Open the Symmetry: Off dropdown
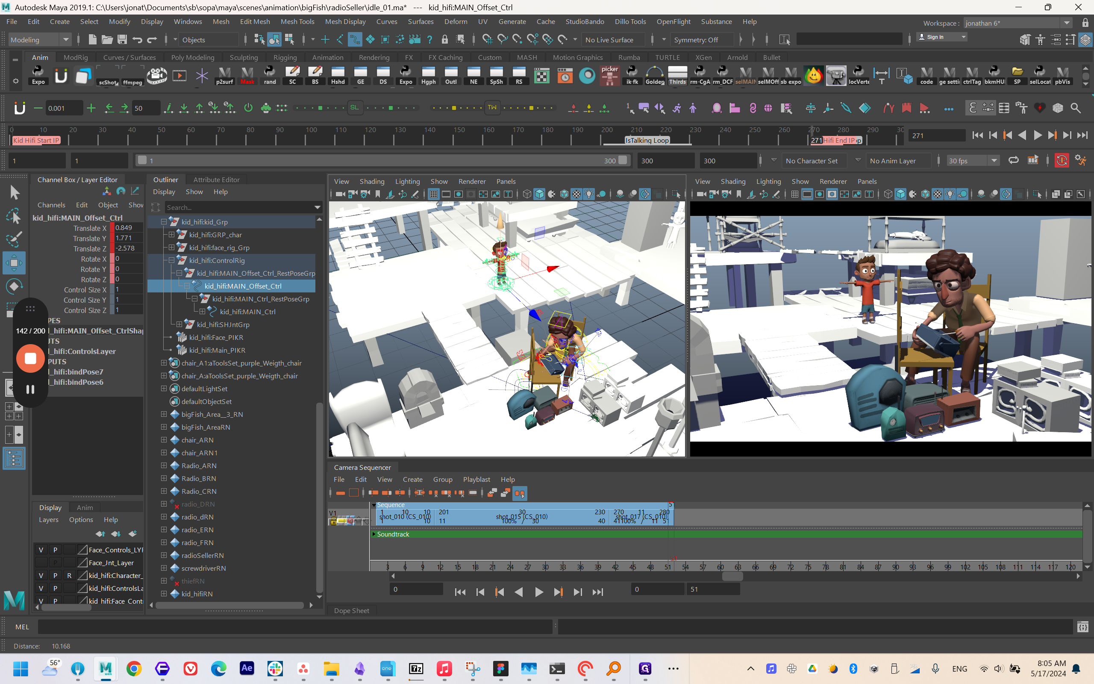 (x=702, y=40)
